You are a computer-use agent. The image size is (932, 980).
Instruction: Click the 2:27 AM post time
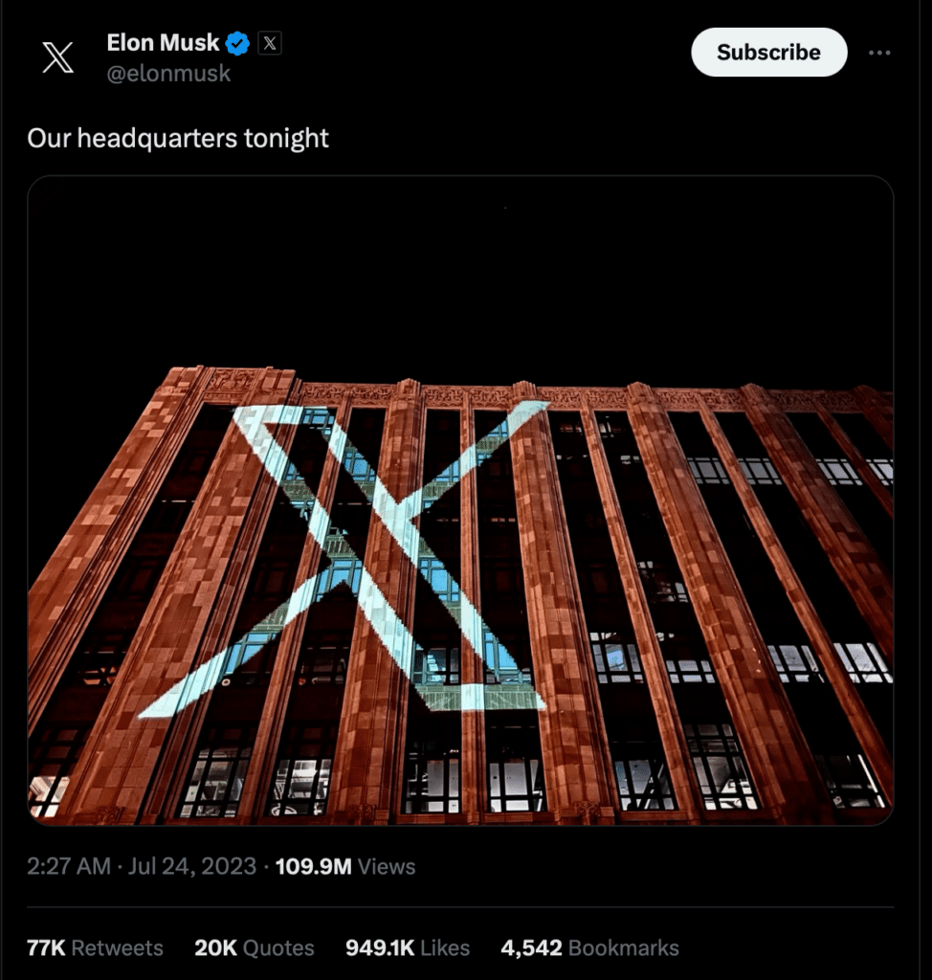tap(69, 866)
